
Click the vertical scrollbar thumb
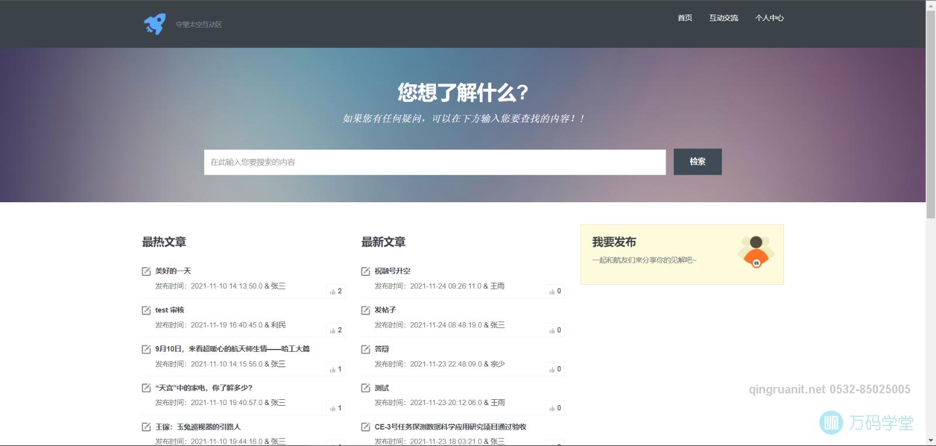point(931,114)
